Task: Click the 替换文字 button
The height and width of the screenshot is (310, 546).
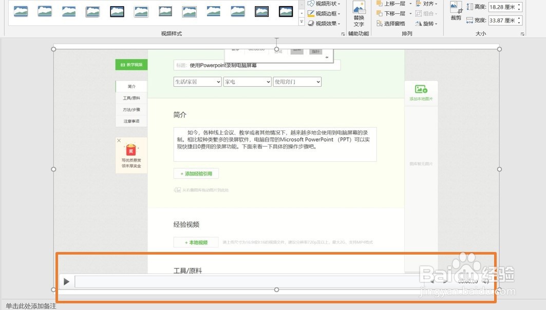Action: (359, 14)
